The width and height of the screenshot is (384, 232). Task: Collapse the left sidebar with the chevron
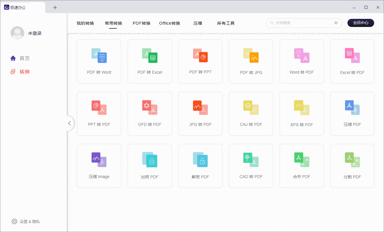pos(69,123)
